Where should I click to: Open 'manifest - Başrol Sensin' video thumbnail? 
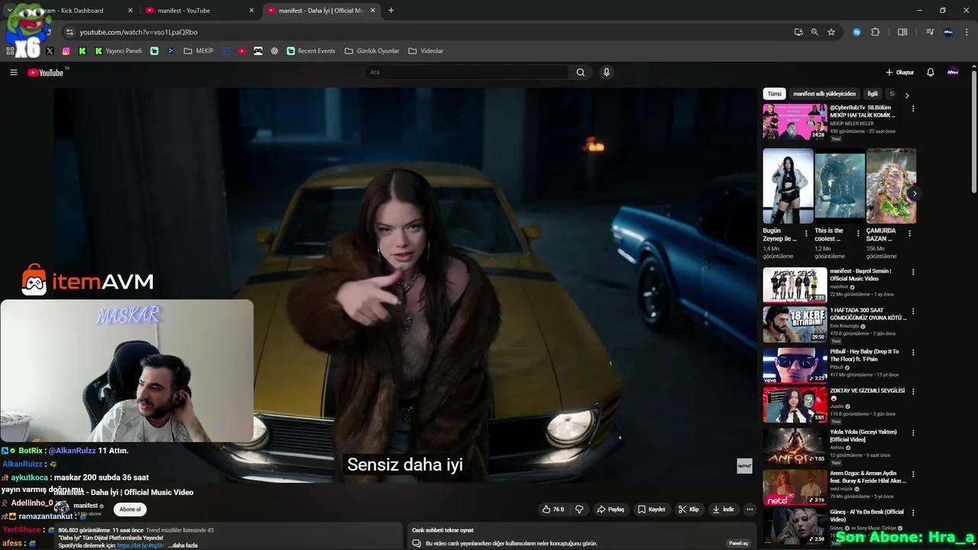795,285
